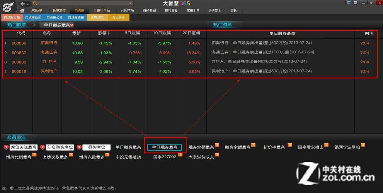This screenshot has width=383, height=193.
Task: Open the 委托 trading menu
Action: (233, 10)
